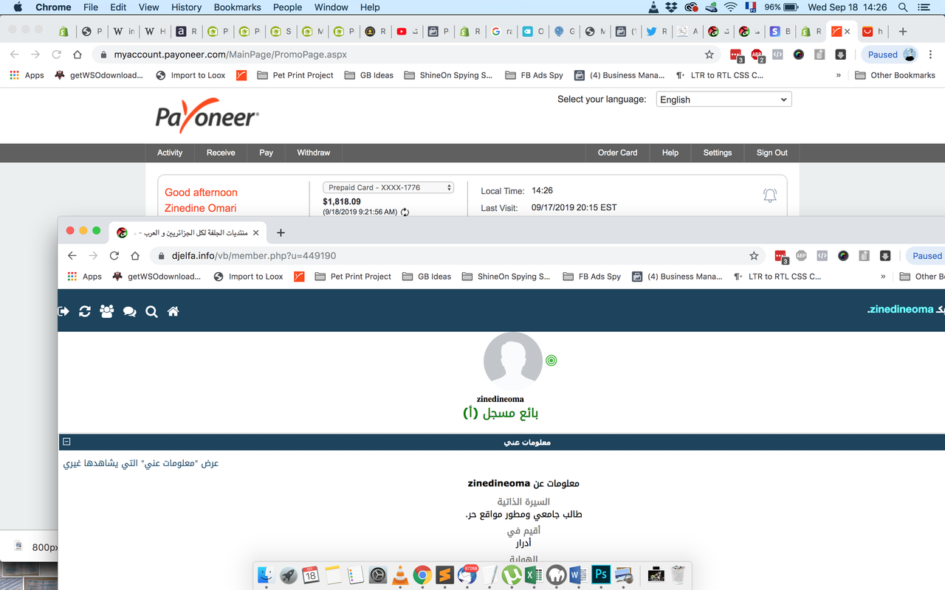This screenshot has width=945, height=590.
Task: Open the Help menu in Payoneer
Action: [670, 153]
